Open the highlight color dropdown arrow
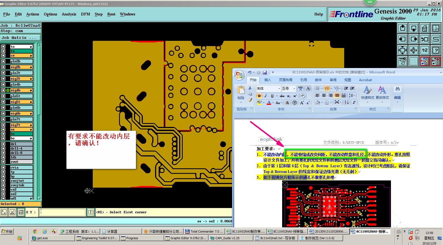The image size is (443, 245). pyautogui.click(x=264, y=103)
